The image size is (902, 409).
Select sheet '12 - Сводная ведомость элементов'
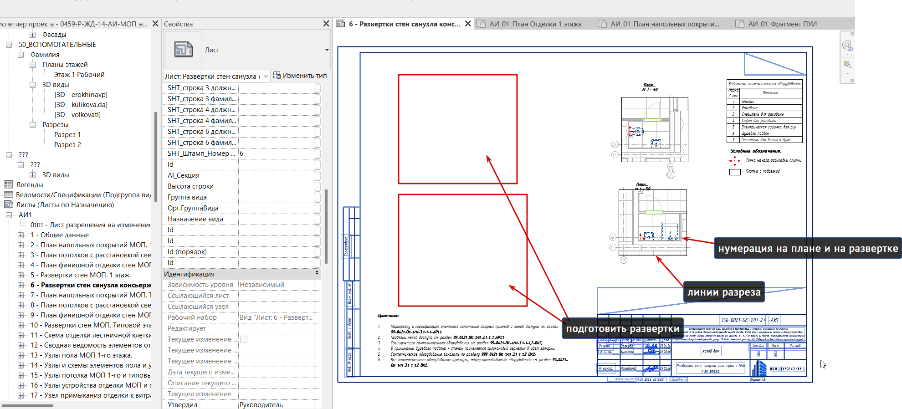(x=90, y=345)
